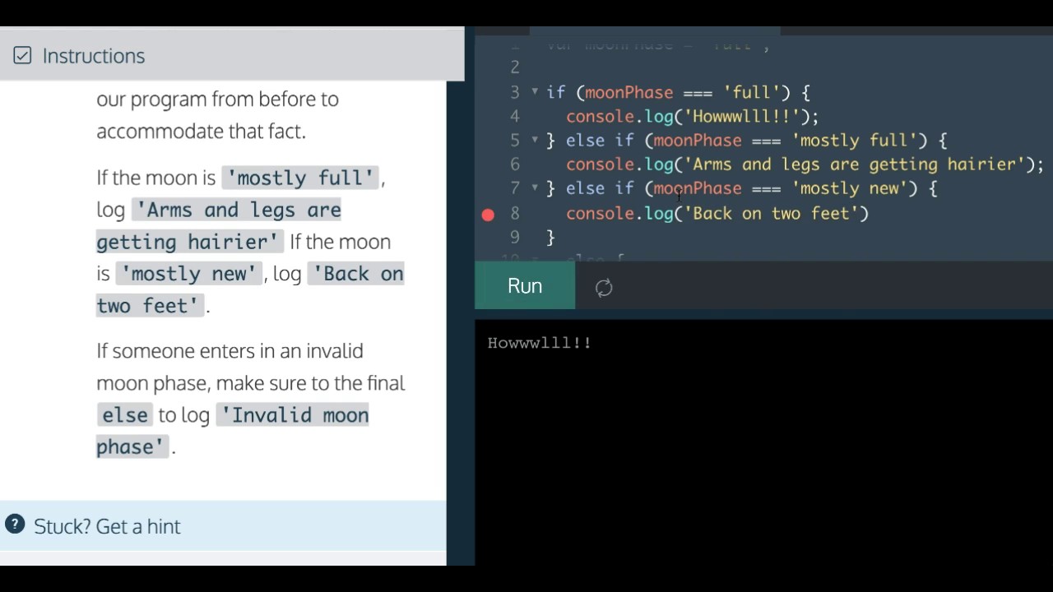Click 'Back on two feet' in code line 8
Screen dimensions: 1053x592
tap(772, 213)
